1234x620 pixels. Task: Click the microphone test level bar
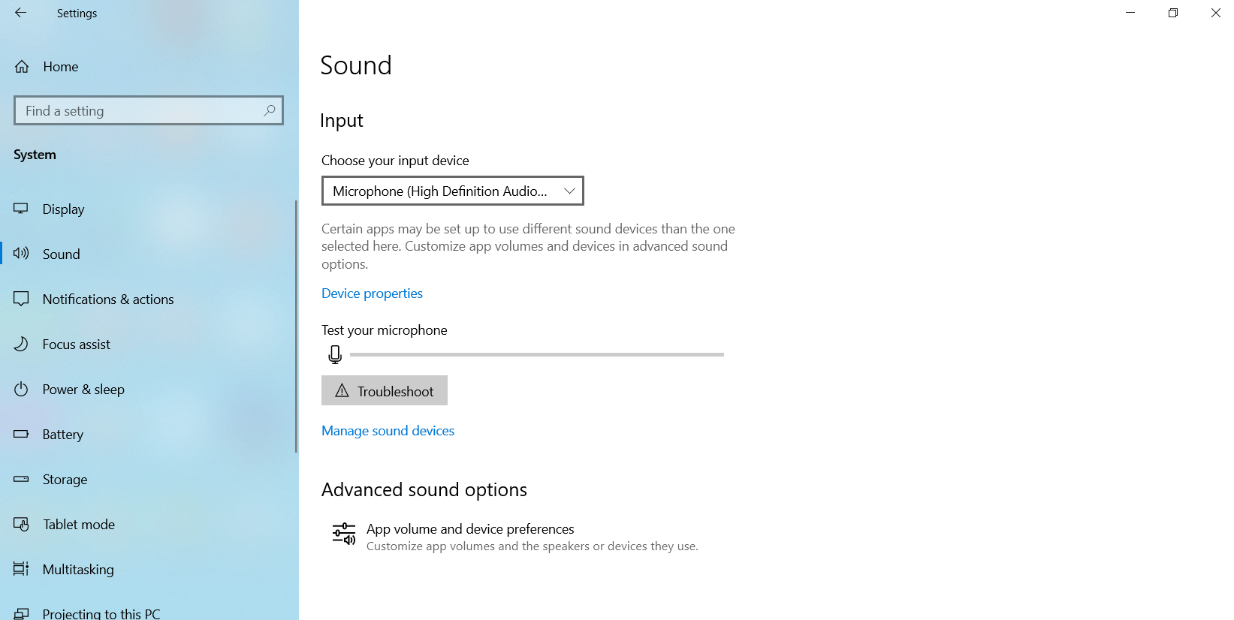(x=536, y=354)
